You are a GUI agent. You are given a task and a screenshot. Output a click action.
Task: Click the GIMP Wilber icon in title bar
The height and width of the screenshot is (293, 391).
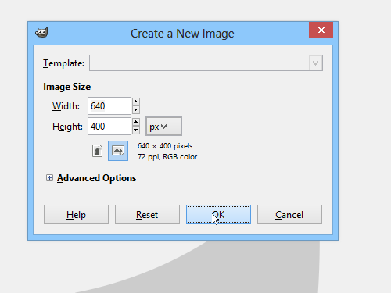point(41,33)
